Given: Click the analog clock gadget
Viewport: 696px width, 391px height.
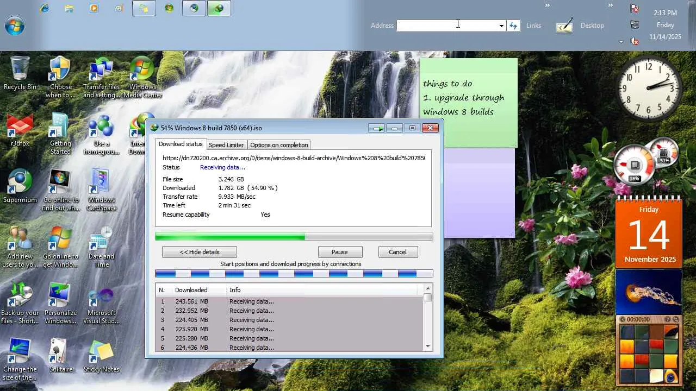Looking at the screenshot, I should pyautogui.click(x=650, y=89).
